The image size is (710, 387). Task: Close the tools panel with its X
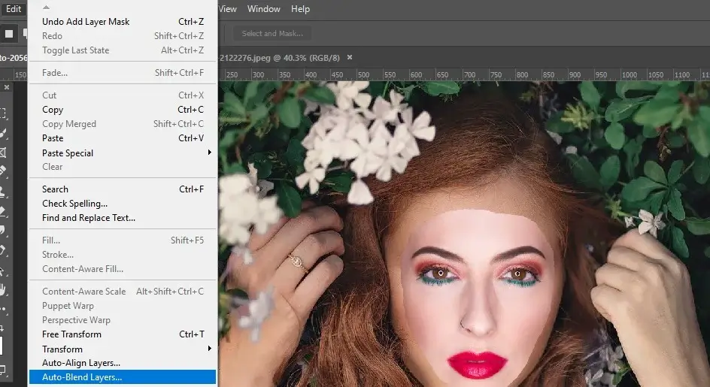[x=7, y=87]
